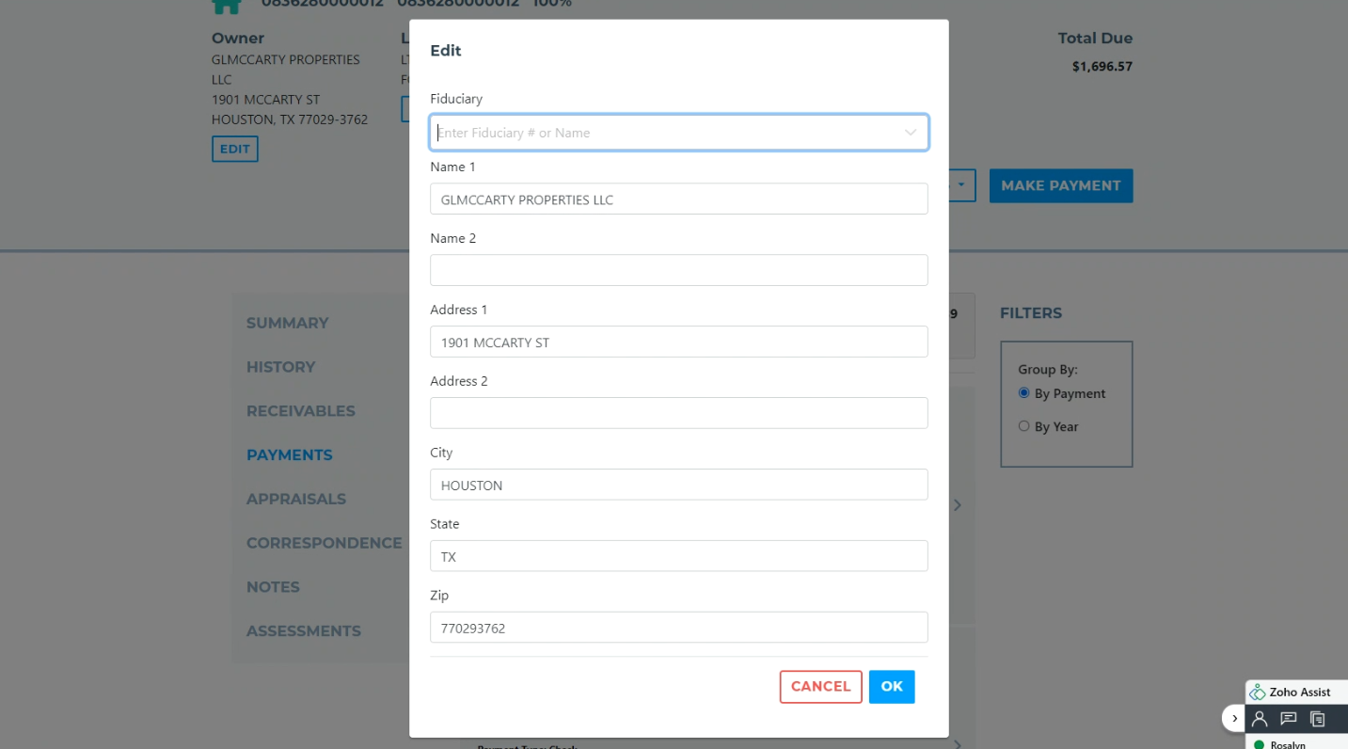Focus the Zip code field
Viewport: 1348px width, 749px height.
tap(678, 628)
